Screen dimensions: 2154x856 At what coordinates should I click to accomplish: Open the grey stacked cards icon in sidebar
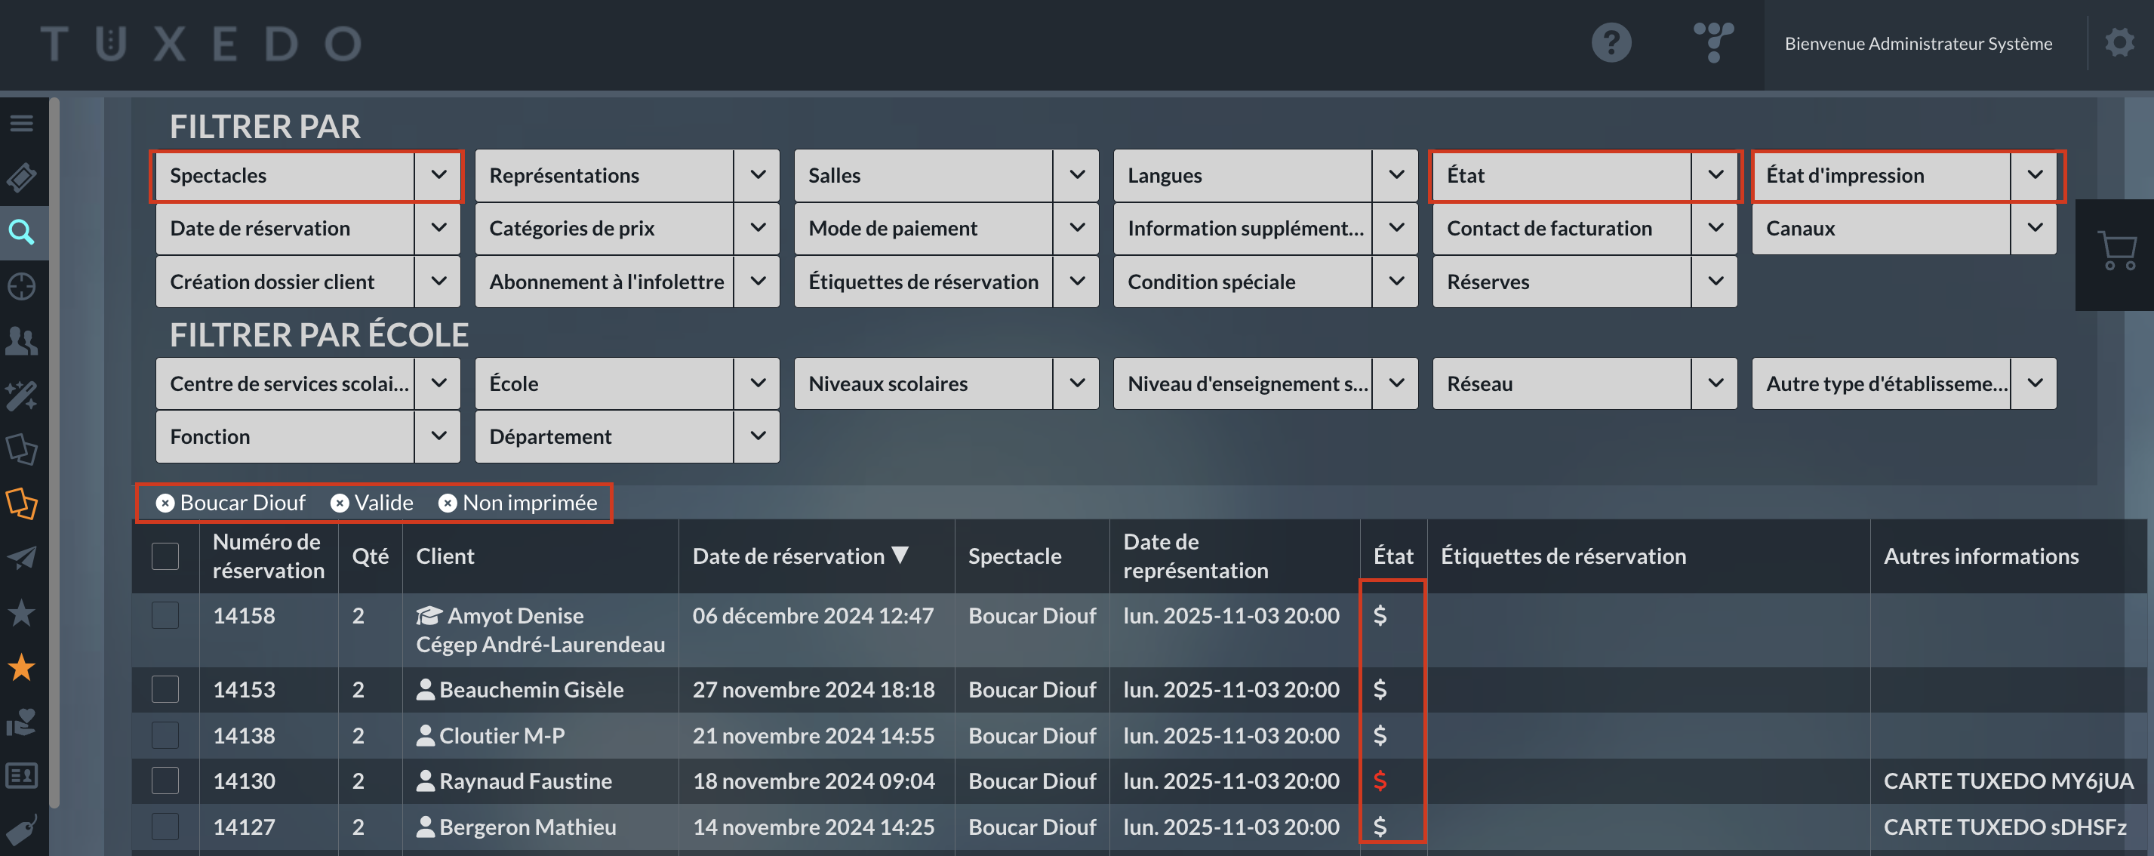[x=22, y=450]
